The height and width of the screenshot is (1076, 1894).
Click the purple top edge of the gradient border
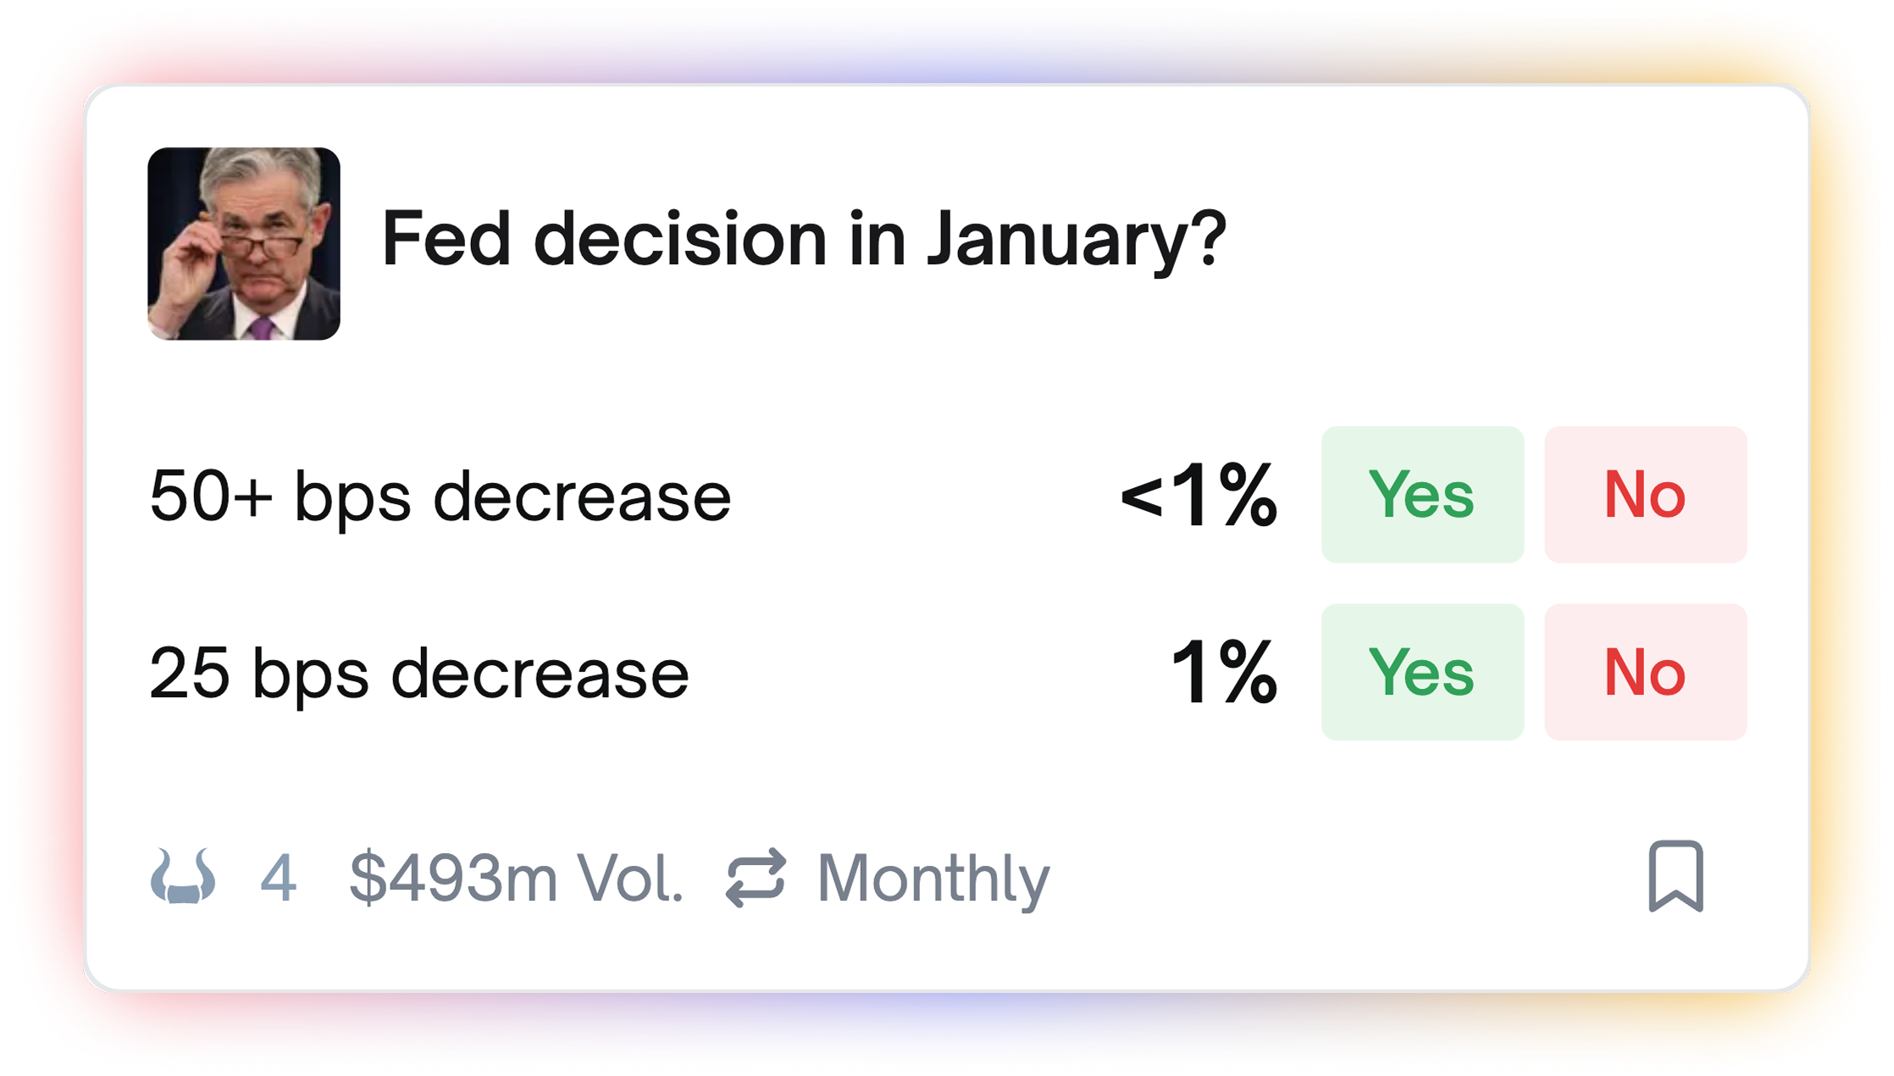[x=947, y=44]
